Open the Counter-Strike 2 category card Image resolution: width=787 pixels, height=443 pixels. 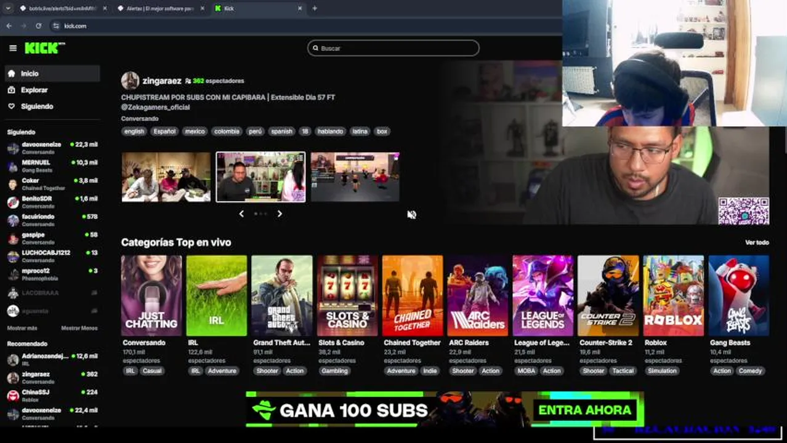tap(608, 295)
